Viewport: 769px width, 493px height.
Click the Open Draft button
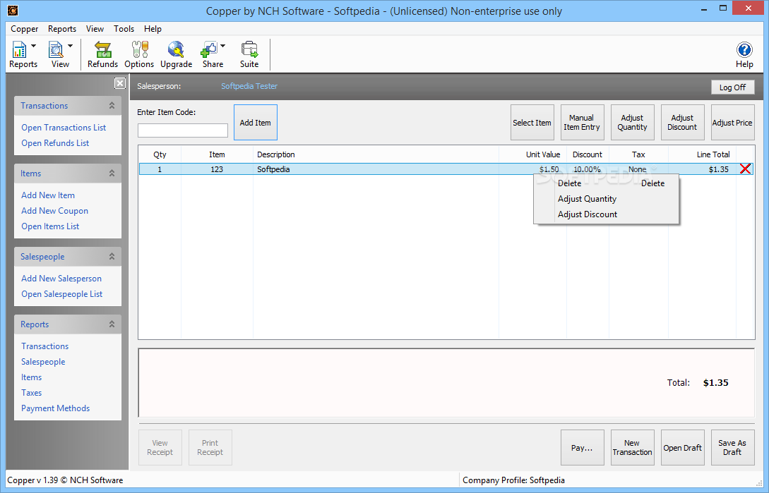(x=682, y=447)
